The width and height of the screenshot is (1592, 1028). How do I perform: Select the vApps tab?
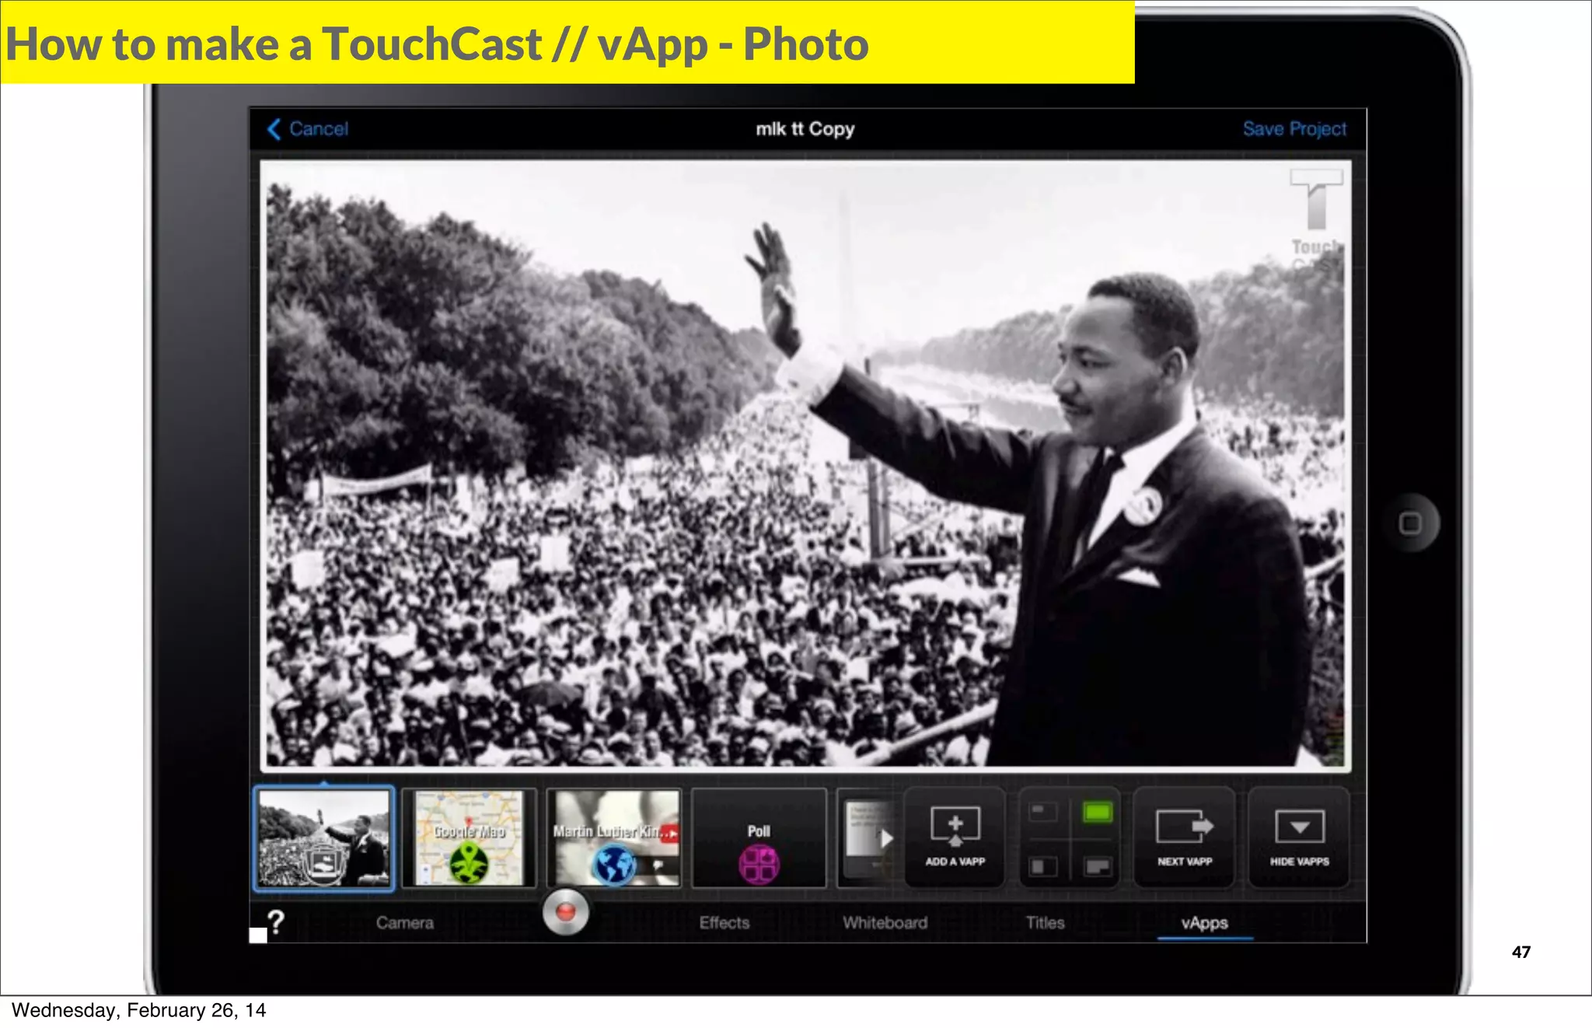tap(1205, 923)
